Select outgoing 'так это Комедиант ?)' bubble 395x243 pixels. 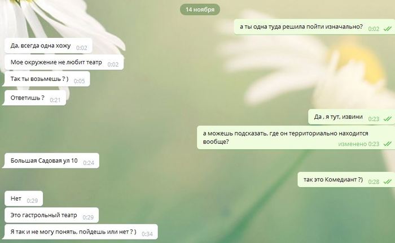point(346,179)
